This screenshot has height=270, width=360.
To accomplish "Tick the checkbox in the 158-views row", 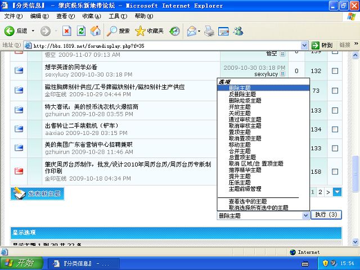I will pos(335,172).
